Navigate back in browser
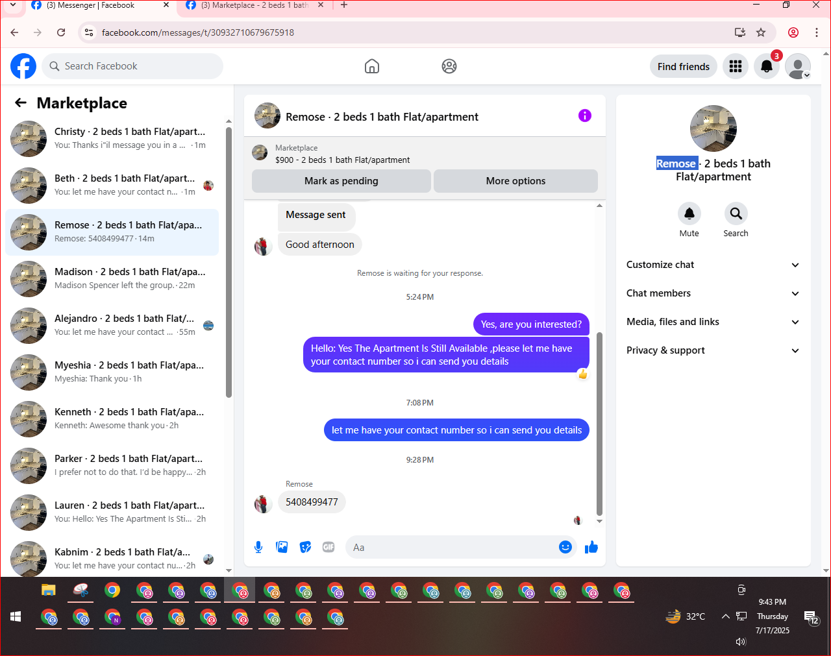The height and width of the screenshot is (656, 831). tap(14, 32)
